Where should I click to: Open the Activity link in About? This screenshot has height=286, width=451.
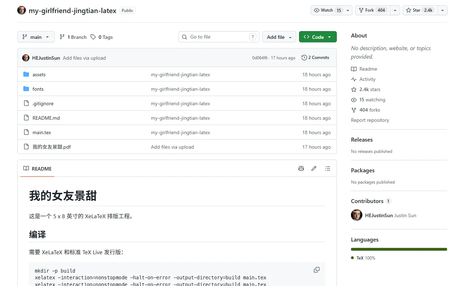coord(363,79)
